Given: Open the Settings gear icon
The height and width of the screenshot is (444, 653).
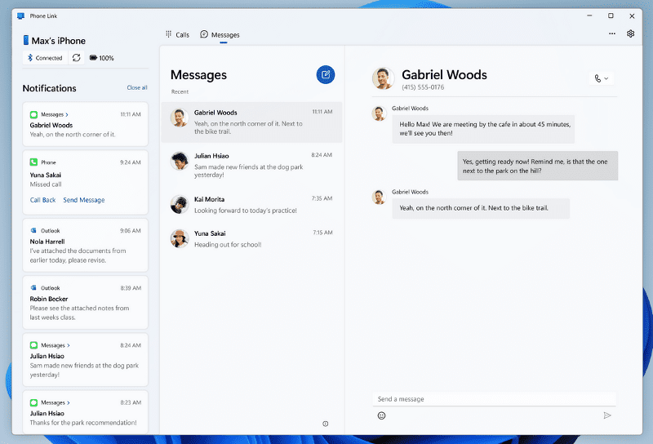Looking at the screenshot, I should pyautogui.click(x=630, y=33).
